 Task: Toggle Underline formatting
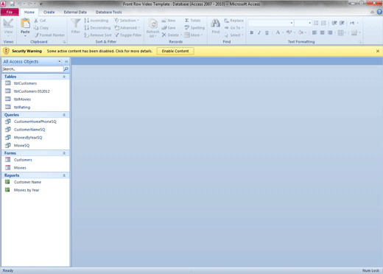pos(267,32)
